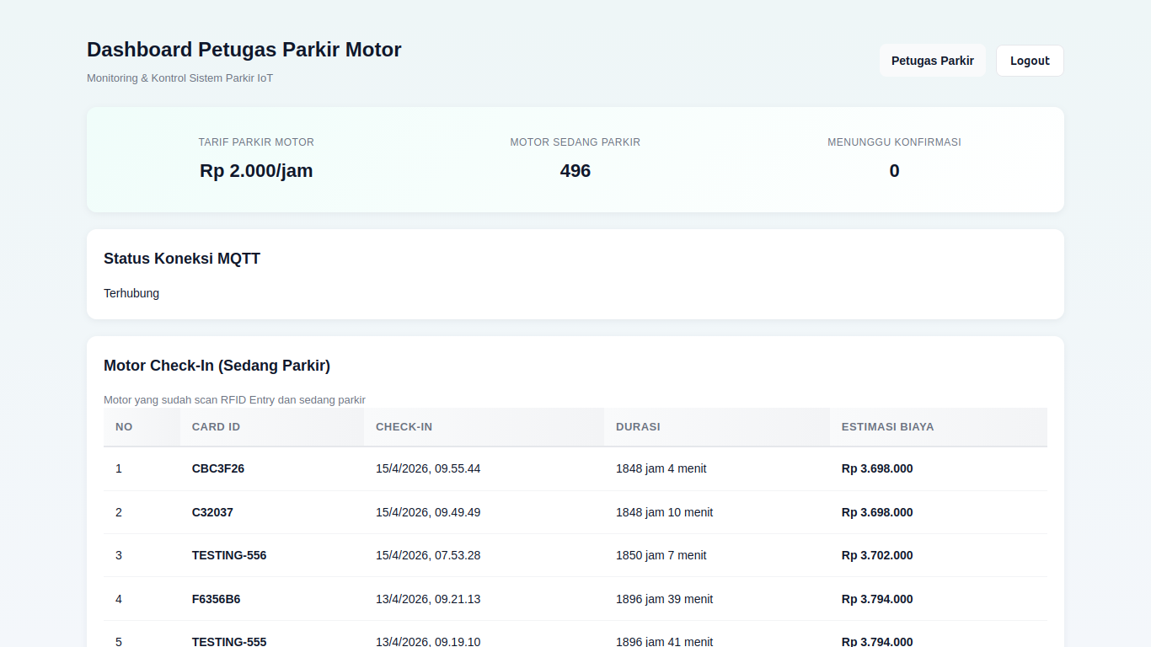Click row number 4 in the table
Screen dimensions: 1151x647
119,599
